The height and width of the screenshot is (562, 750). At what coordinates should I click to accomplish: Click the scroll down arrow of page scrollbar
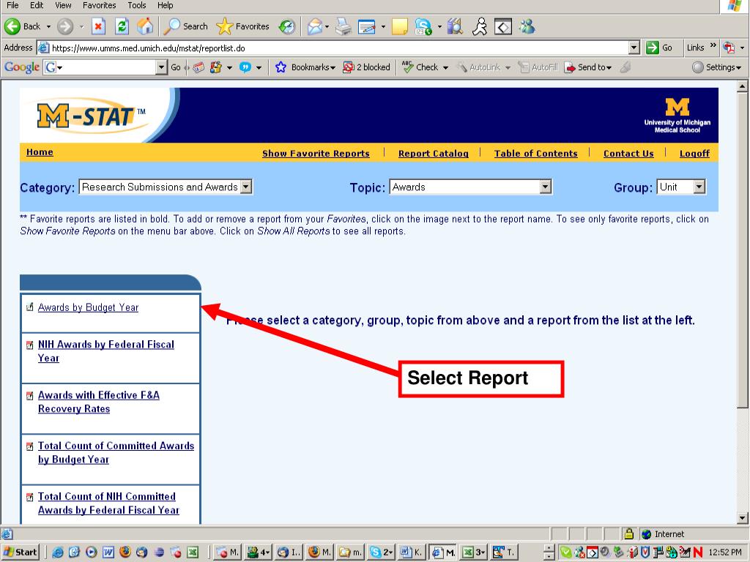[743, 518]
